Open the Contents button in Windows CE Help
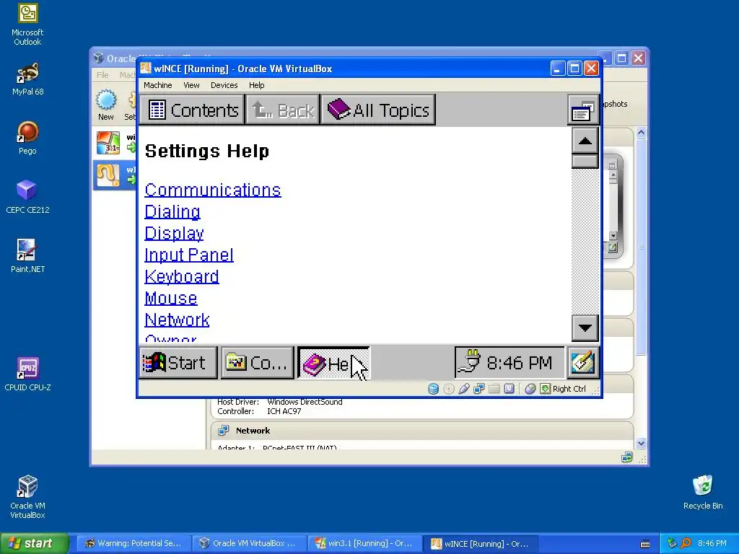Image resolution: width=739 pixels, height=554 pixels. click(x=192, y=110)
